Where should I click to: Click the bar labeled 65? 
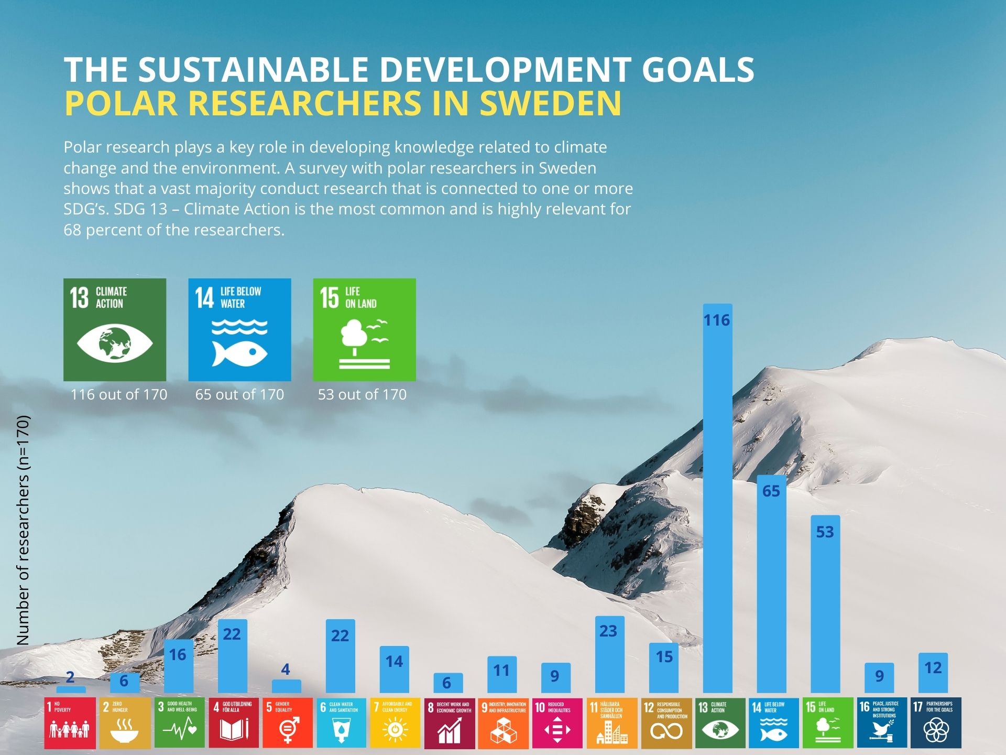(771, 585)
